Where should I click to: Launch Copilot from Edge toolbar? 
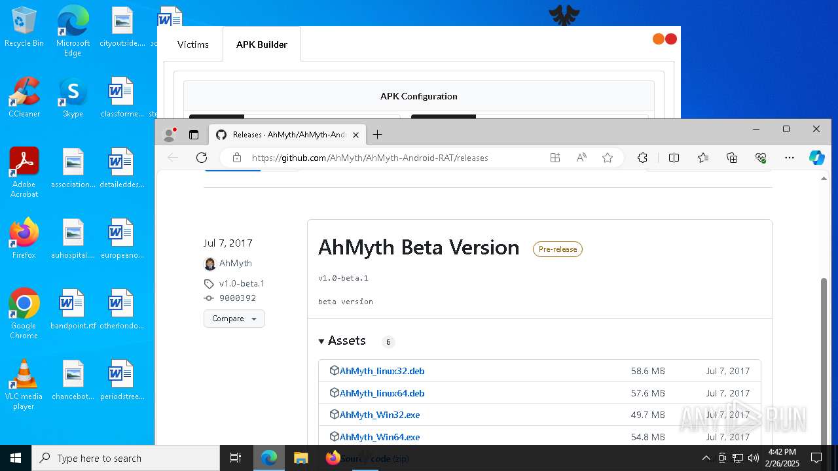(816, 158)
